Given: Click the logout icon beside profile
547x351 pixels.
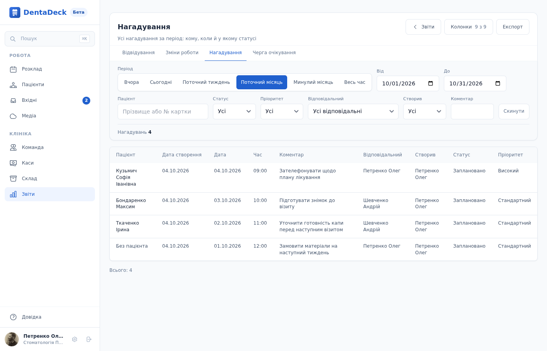Looking at the screenshot, I should (x=89, y=339).
